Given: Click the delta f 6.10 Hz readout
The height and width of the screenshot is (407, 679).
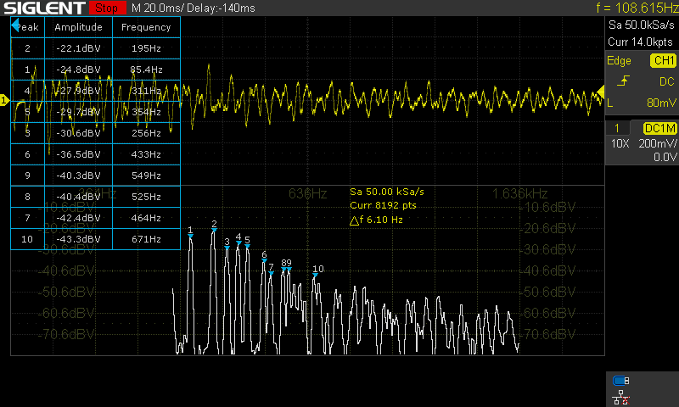Looking at the screenshot, I should 376,220.
